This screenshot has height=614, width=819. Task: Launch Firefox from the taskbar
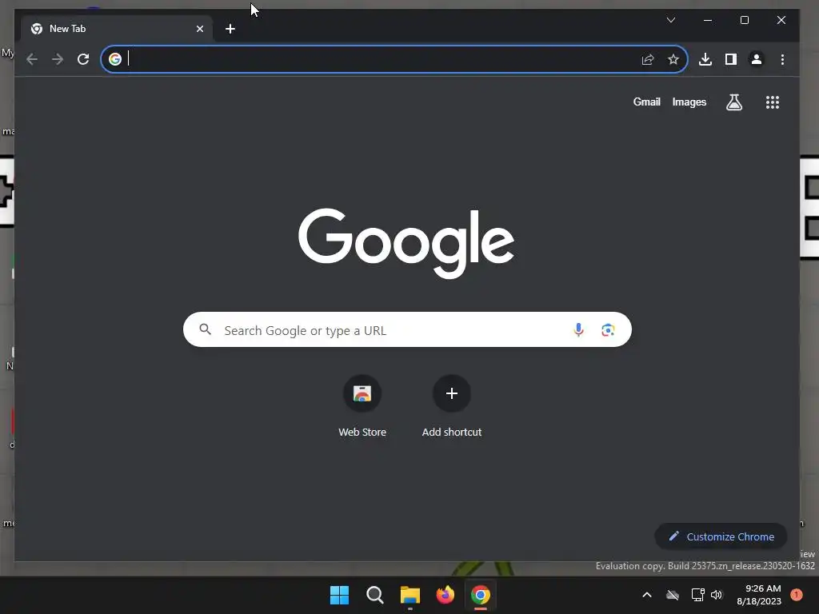coord(445,595)
